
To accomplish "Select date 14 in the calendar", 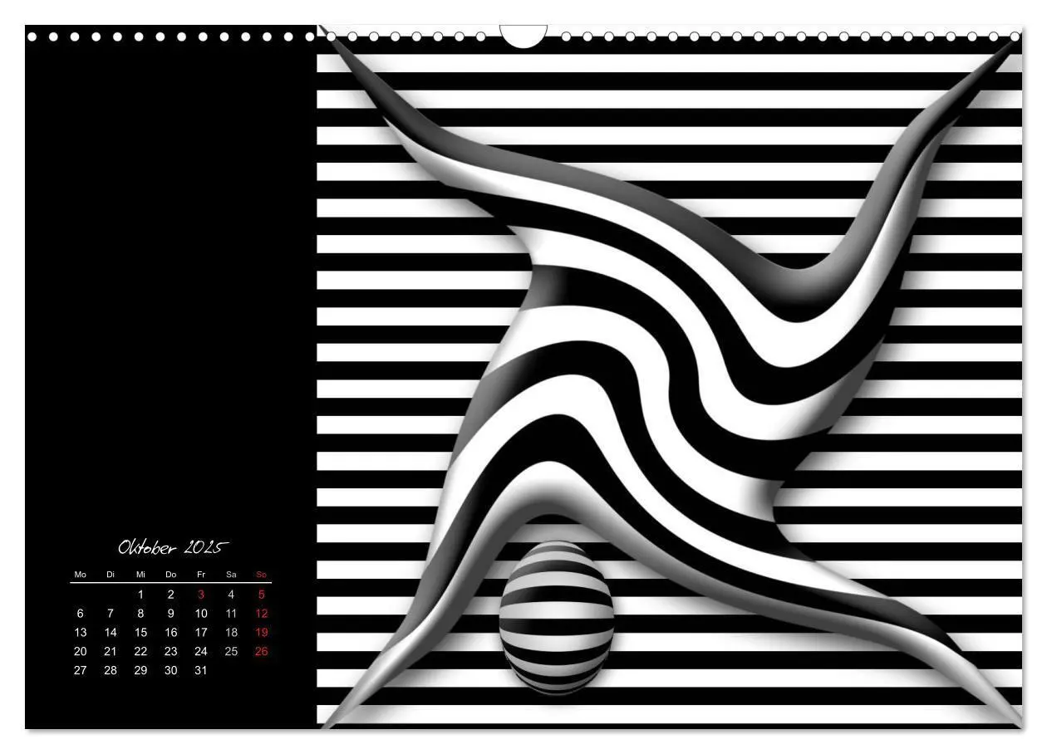I will (111, 633).
